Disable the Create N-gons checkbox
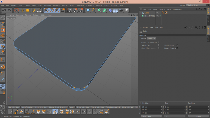This screenshot has width=210, height=118. 177,48
